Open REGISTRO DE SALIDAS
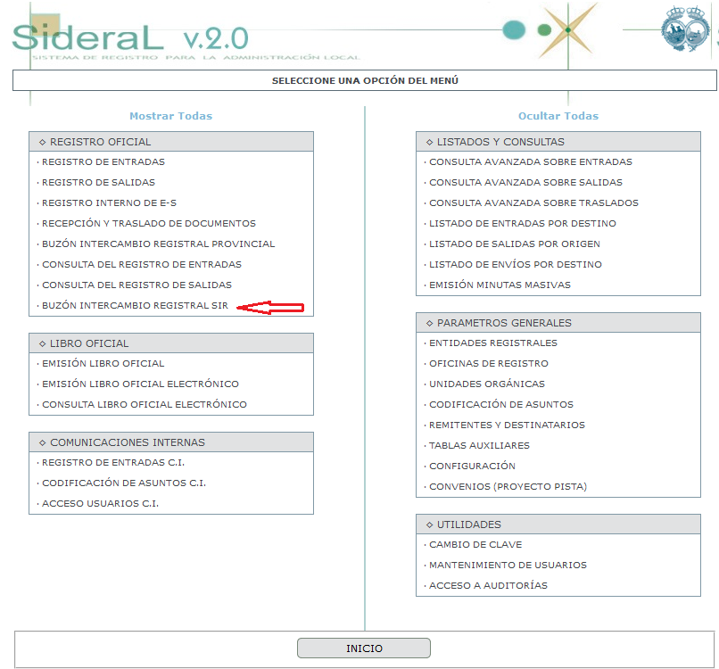Image resolution: width=719 pixels, height=669 pixels. tap(98, 183)
